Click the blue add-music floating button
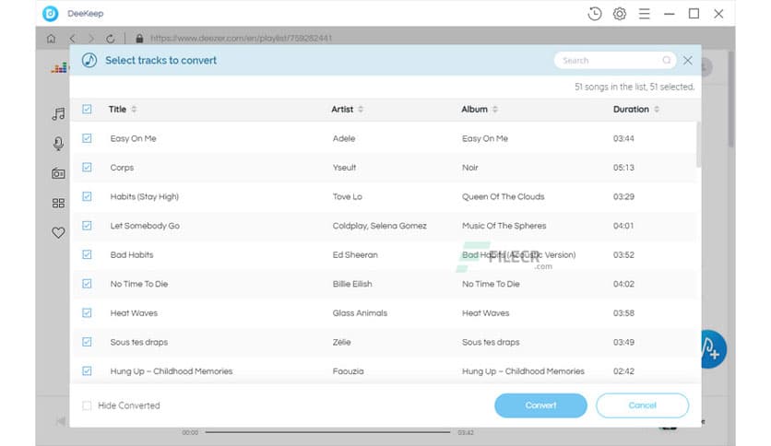This screenshot has height=446, width=771. (713, 349)
